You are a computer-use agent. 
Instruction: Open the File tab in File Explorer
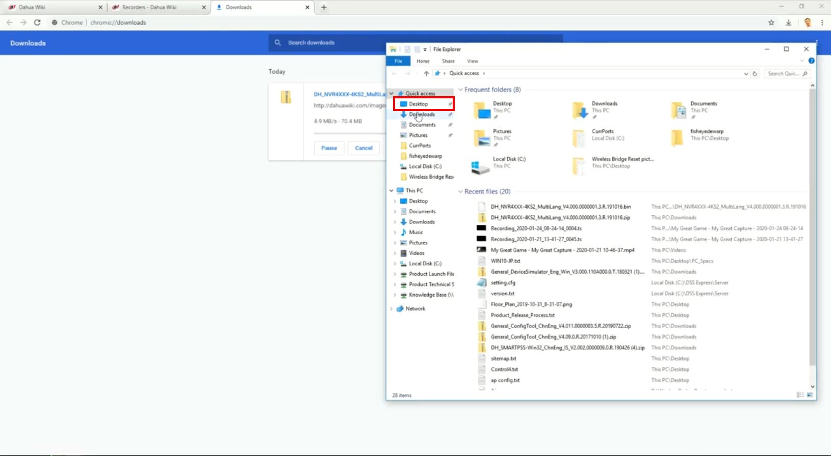(398, 61)
